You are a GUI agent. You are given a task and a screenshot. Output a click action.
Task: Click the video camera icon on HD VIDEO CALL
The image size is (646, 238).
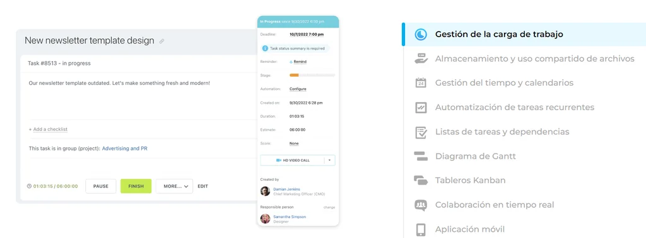(278, 161)
